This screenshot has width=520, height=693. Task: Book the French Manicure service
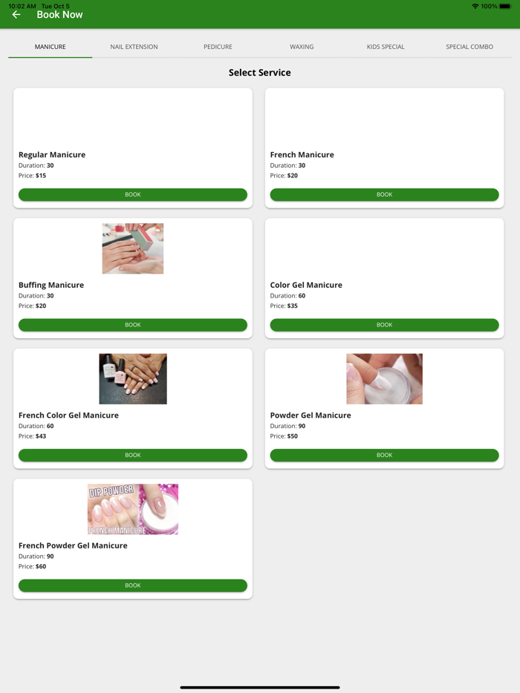[x=385, y=194]
